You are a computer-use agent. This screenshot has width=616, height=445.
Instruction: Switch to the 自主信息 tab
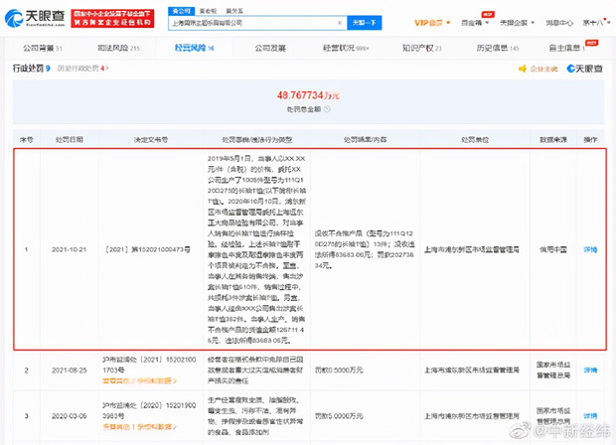point(567,49)
